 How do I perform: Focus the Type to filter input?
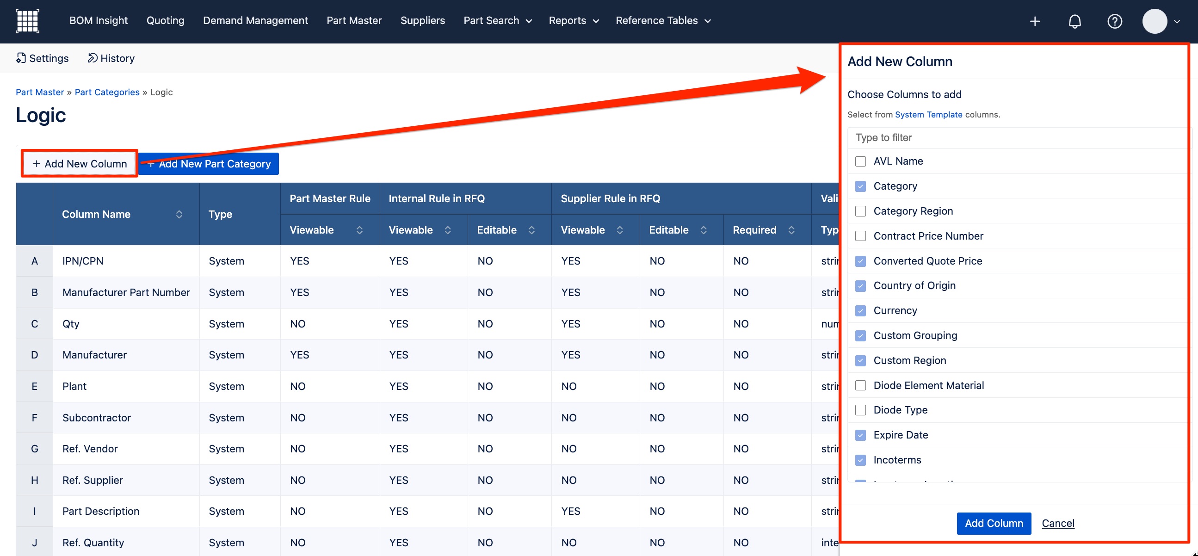click(x=1019, y=137)
